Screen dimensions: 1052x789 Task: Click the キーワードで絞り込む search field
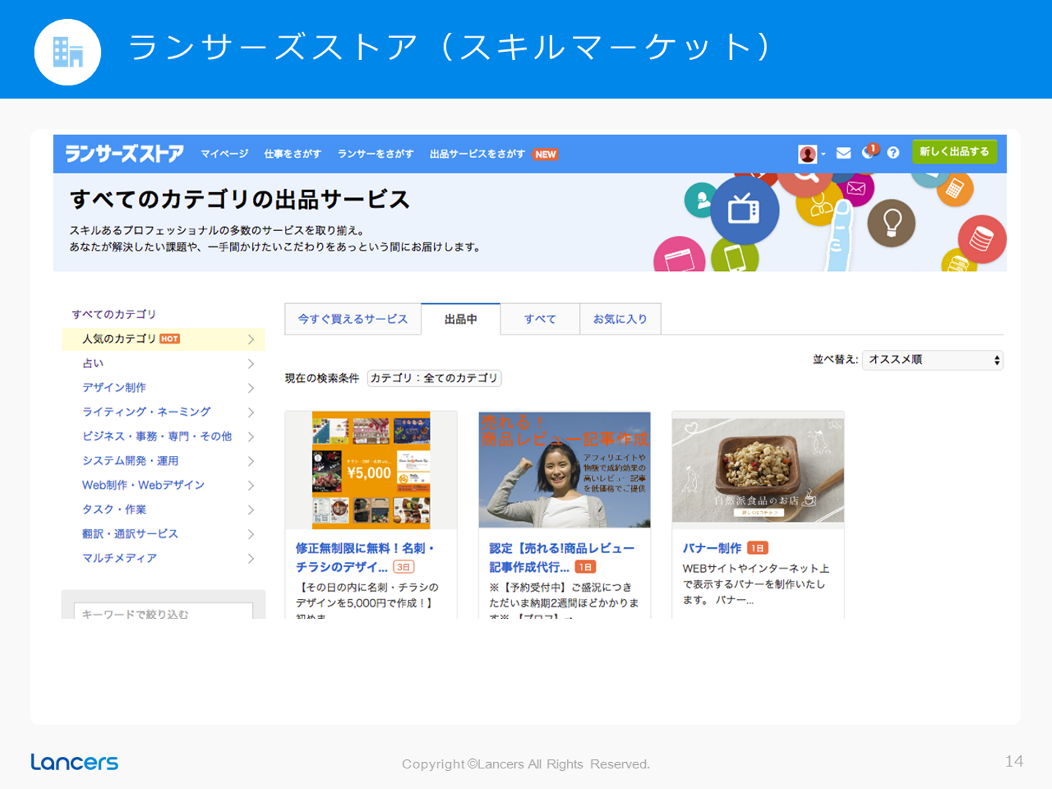point(164,611)
